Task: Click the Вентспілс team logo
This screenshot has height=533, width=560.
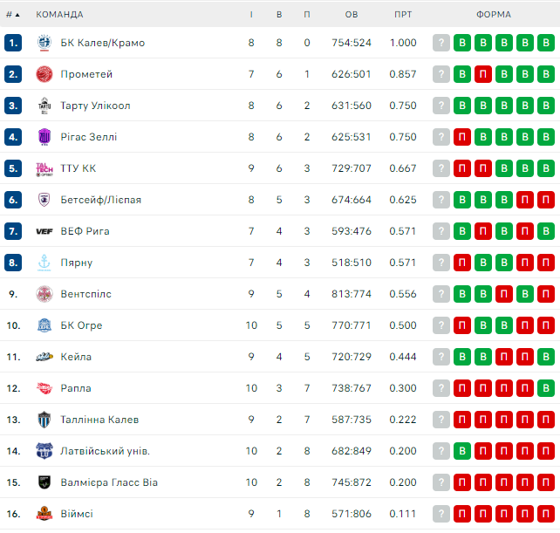Action: 44,294
